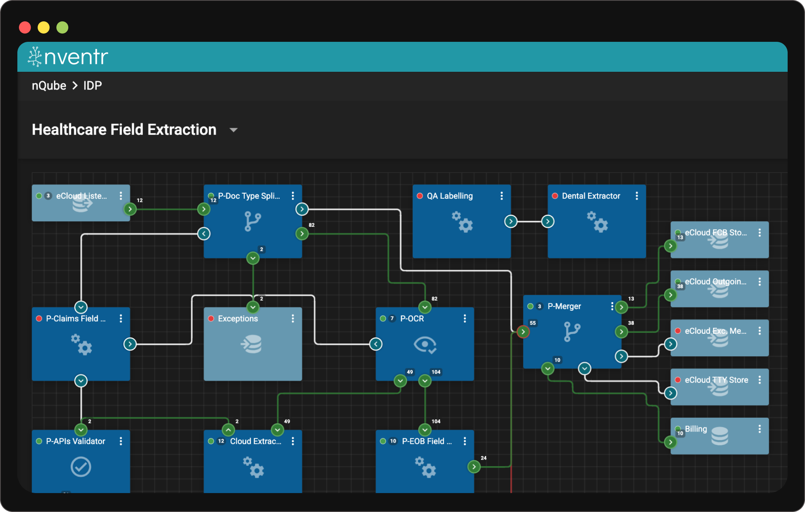Open eCloud TTY Store three-dot menu

(x=760, y=380)
